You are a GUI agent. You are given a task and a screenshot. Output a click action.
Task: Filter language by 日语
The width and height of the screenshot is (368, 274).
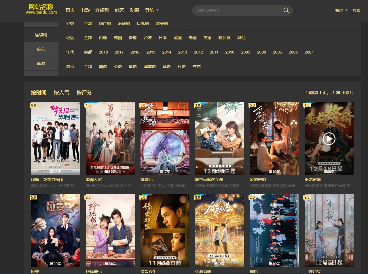point(182,66)
